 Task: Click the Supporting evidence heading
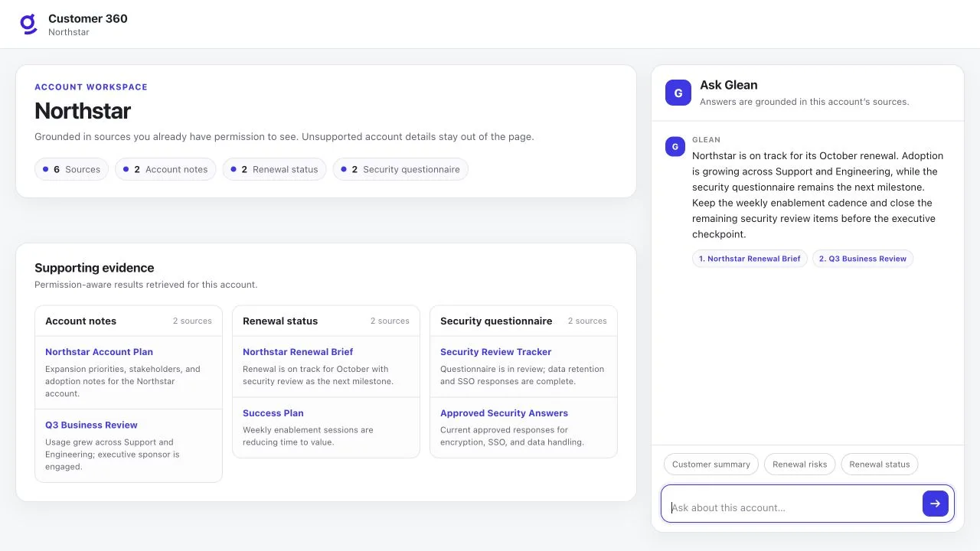point(94,268)
